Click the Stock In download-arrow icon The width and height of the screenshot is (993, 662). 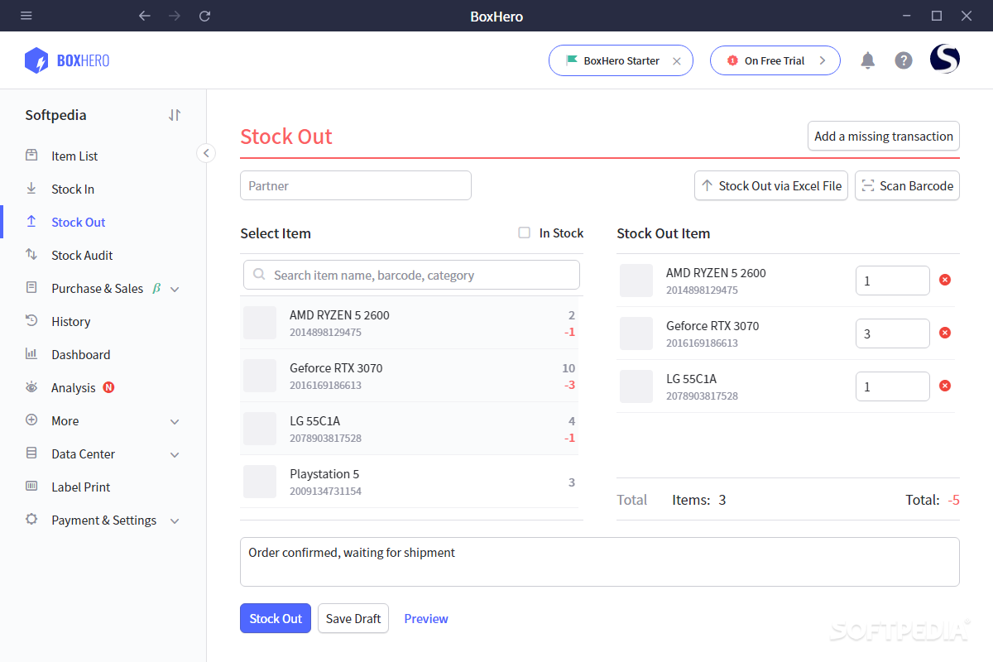(x=31, y=188)
